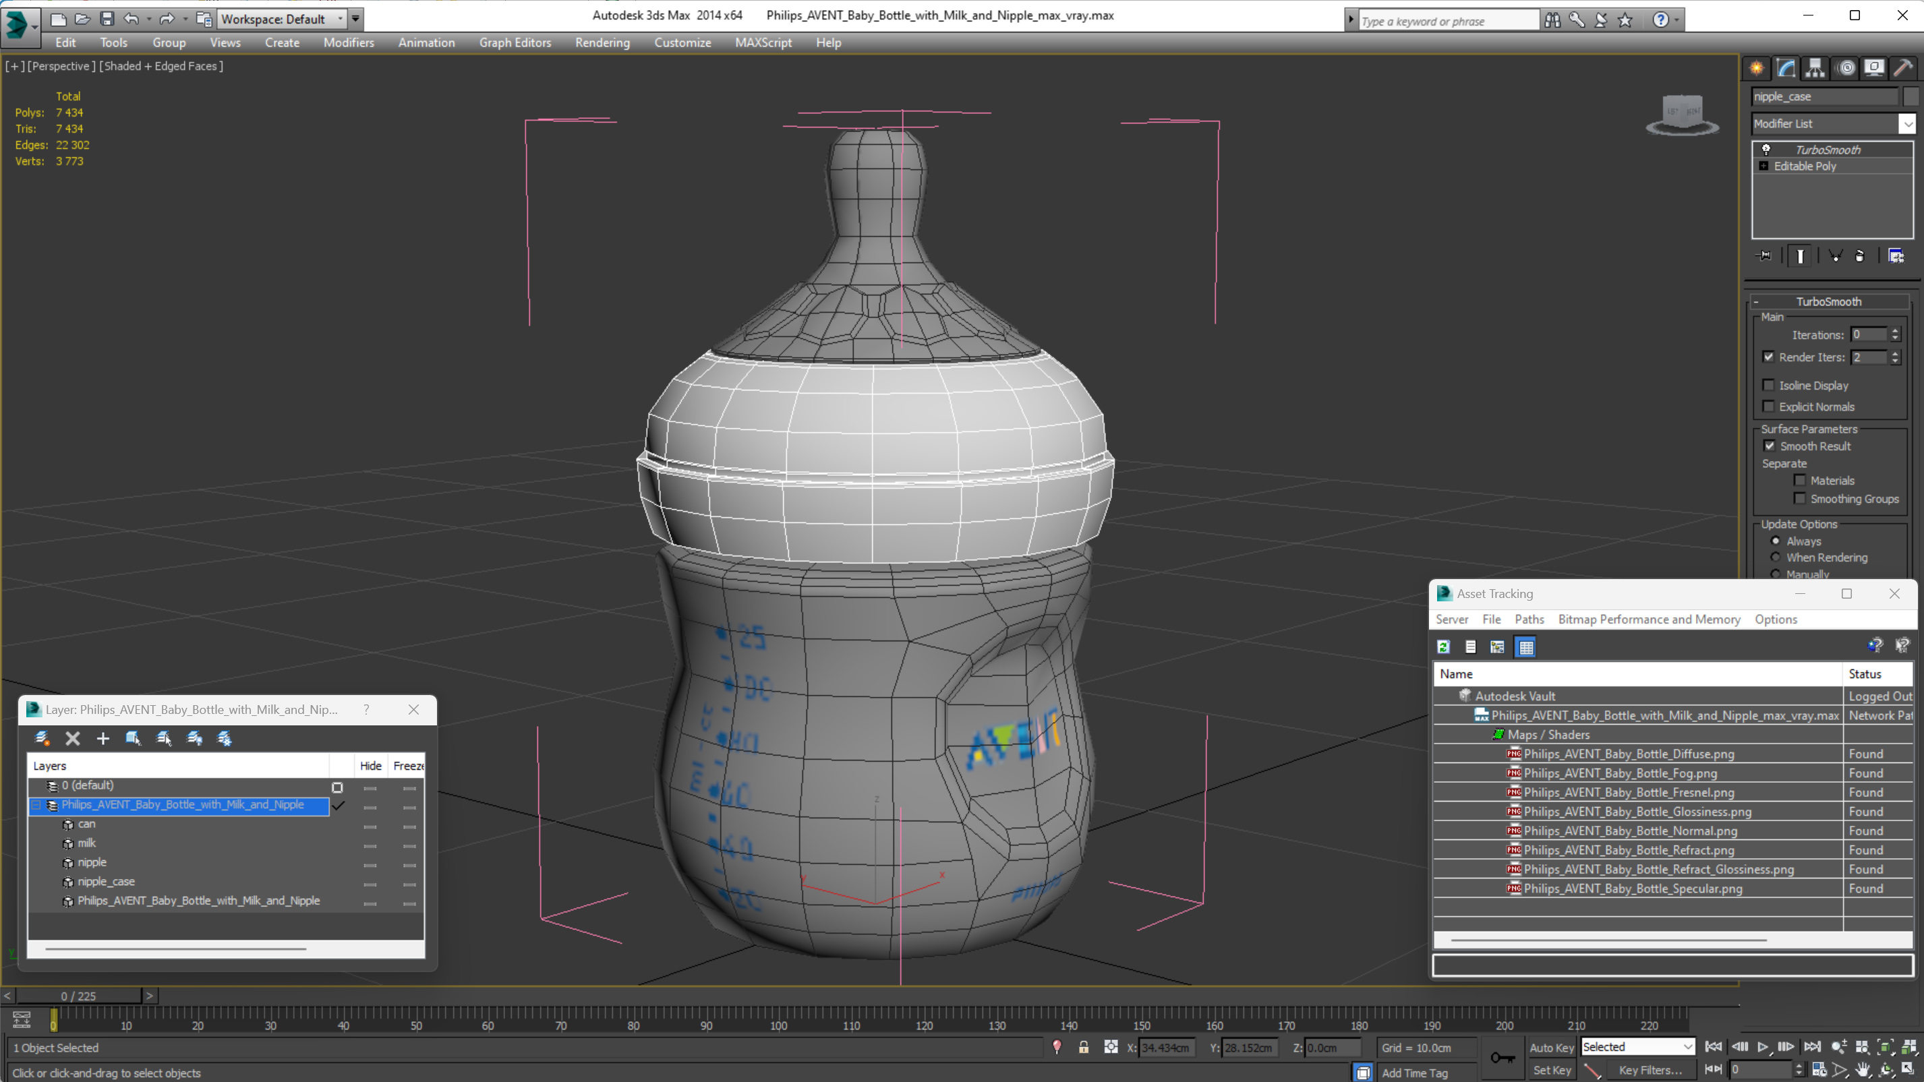Open the Create command panel tab
This screenshot has height=1082, width=1924.
[1757, 68]
